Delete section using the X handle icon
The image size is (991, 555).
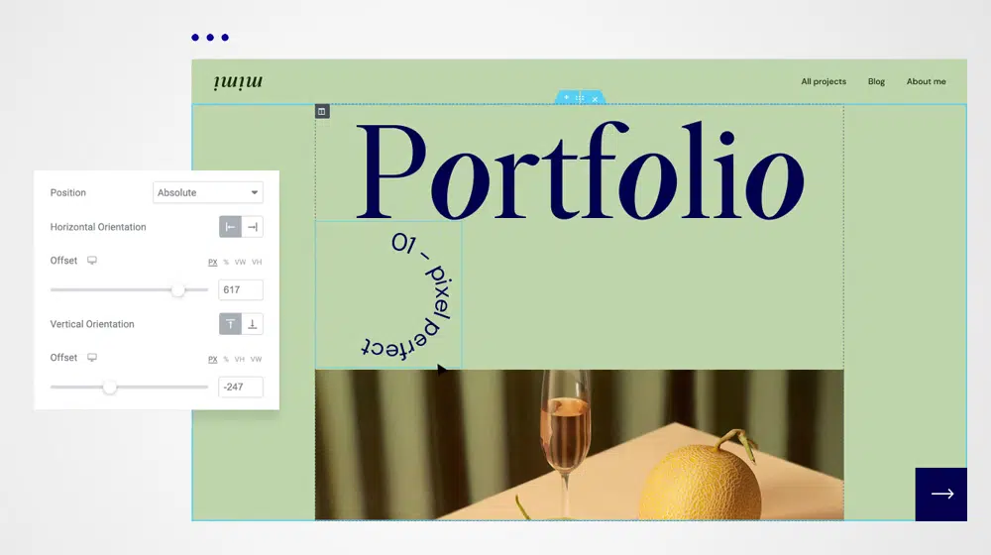tap(595, 98)
